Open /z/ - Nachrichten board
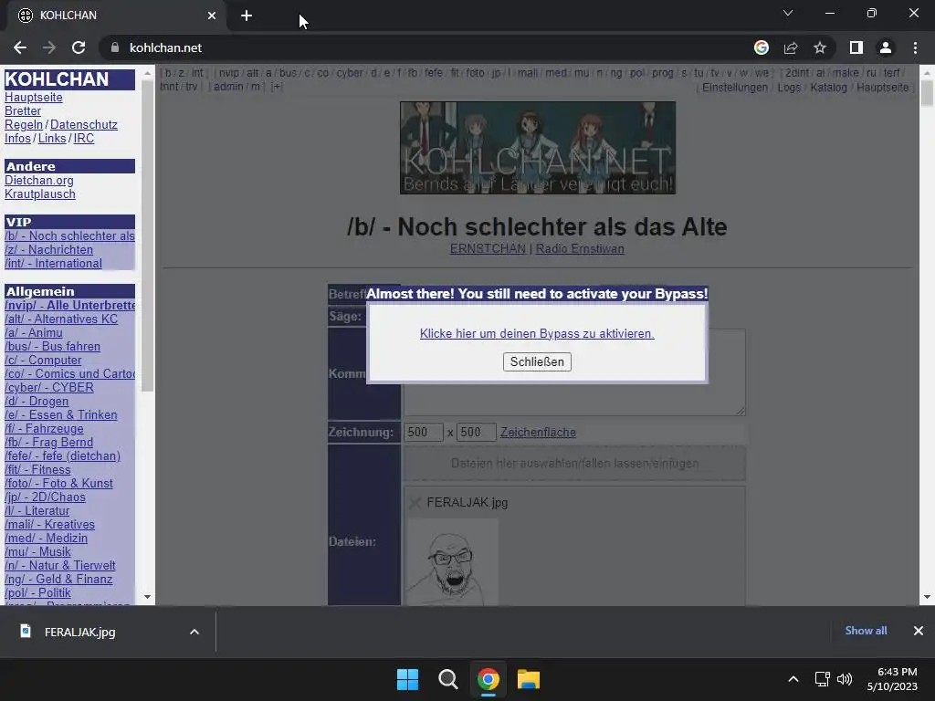The image size is (935, 701). pos(49,250)
